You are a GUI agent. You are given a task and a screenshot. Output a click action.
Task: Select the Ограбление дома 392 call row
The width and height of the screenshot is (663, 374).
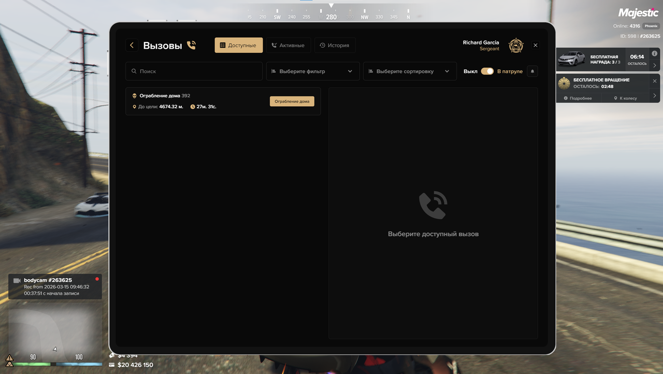(x=223, y=101)
